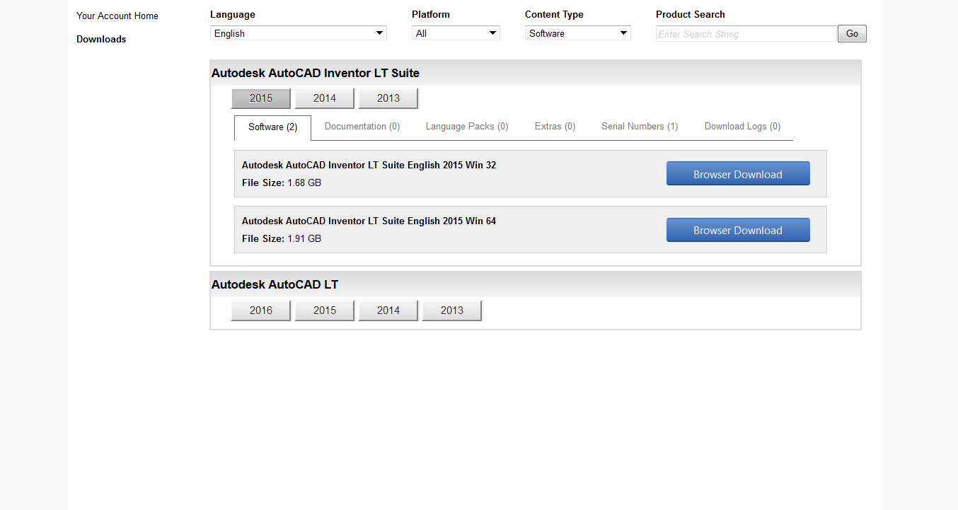Switch to the Extras (0) tab
Viewport: 958px width, 510px height.
pyautogui.click(x=555, y=127)
